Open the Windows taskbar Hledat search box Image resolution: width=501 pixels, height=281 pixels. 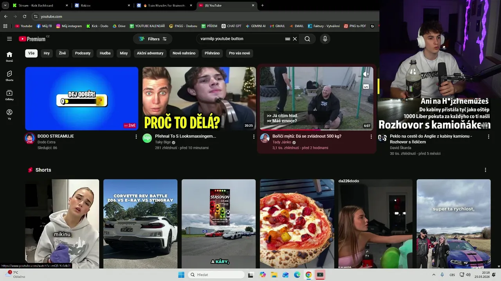coord(216,275)
